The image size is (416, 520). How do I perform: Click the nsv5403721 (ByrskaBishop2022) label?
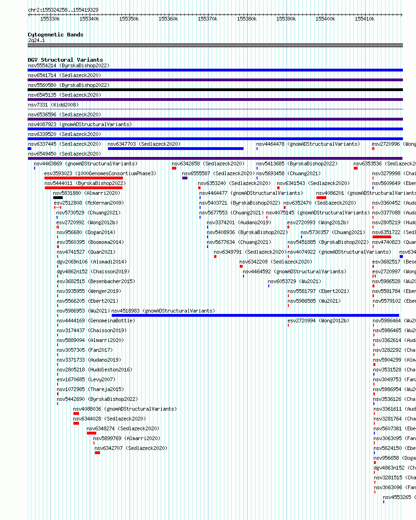[240, 203]
